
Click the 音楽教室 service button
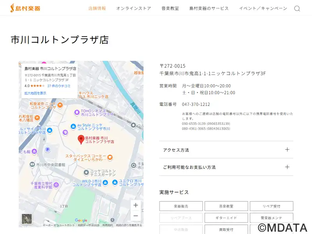(x=226, y=206)
